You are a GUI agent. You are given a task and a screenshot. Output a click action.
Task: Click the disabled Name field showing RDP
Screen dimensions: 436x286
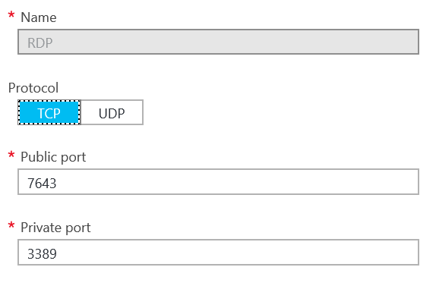(218, 42)
